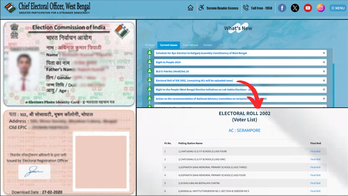Screen dimensions: 348x196
Task: Open Schedule for Bye-Election to Kaliganj link
Action: (201, 53)
